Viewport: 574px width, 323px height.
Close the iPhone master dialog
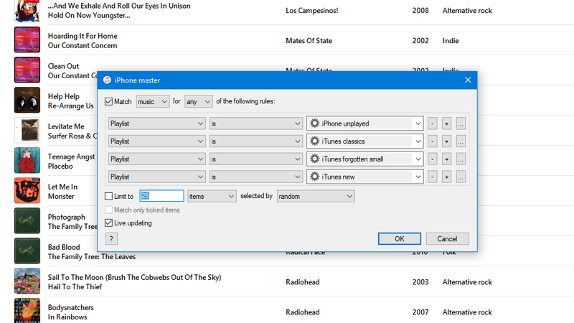pyautogui.click(x=468, y=80)
